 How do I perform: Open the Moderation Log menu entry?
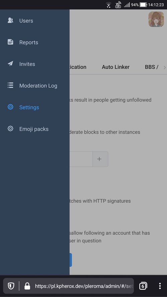(x=38, y=86)
